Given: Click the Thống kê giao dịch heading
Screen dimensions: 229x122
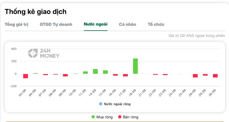Looking at the screenshot, I should tap(36, 12).
